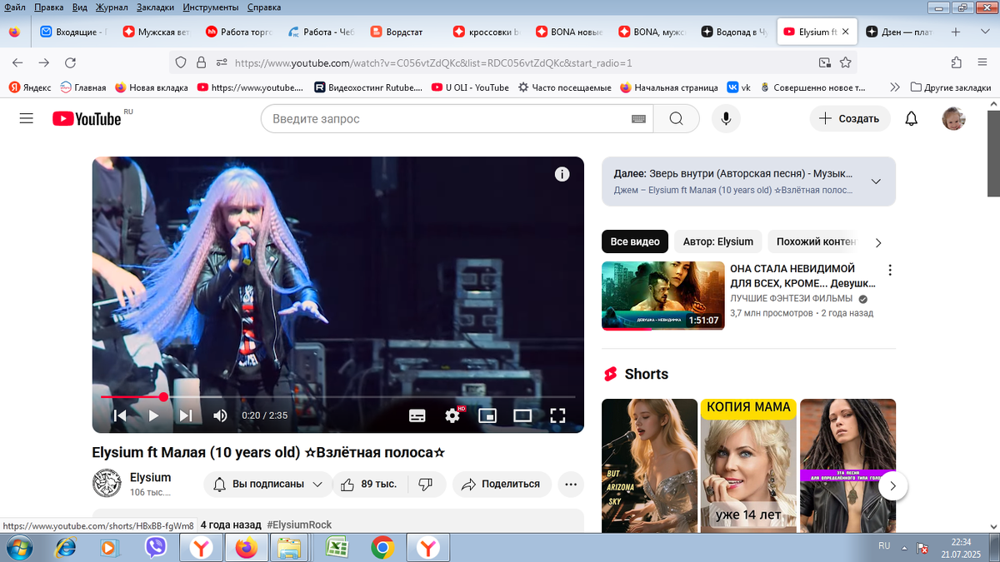The width and height of the screenshot is (1000, 562).
Task: Enter full screen mode
Action: click(557, 415)
